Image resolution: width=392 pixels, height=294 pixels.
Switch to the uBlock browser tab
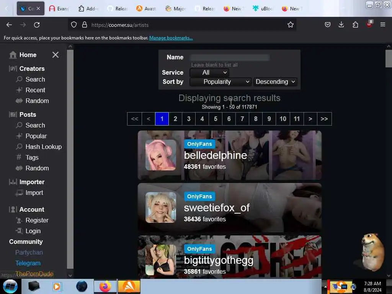coord(263,8)
